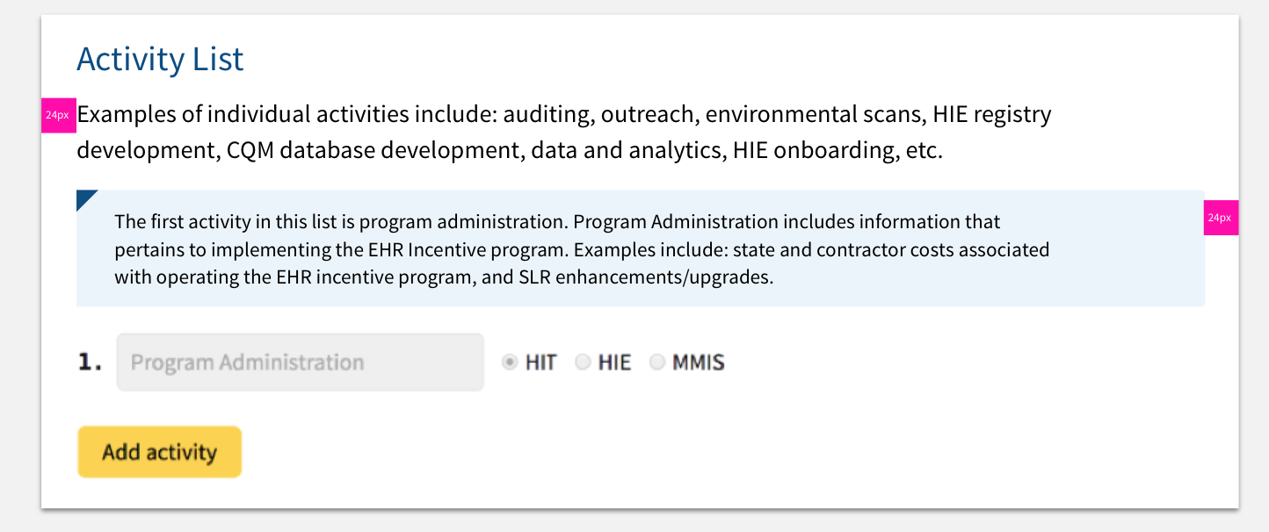The image size is (1269, 532).
Task: Click the Activity List heading
Action: [161, 59]
